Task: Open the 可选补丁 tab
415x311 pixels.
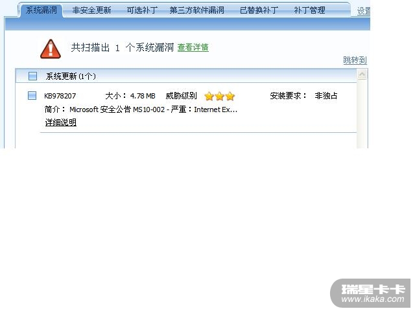Action: point(142,10)
